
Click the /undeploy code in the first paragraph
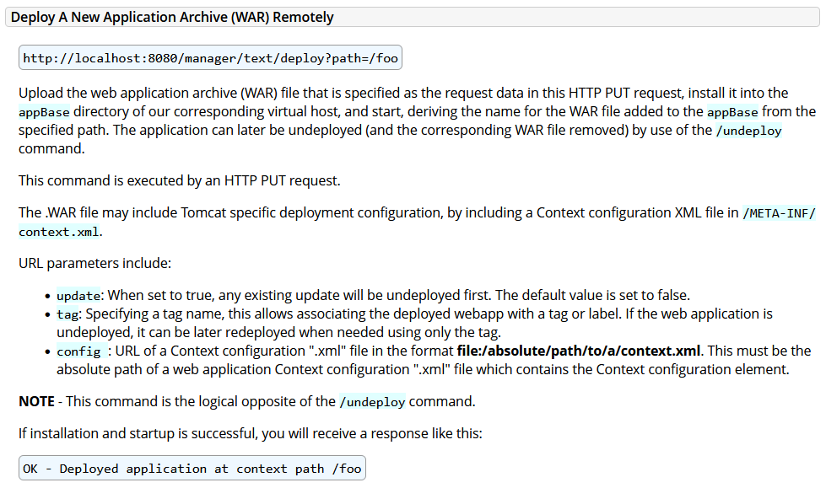pyautogui.click(x=748, y=131)
